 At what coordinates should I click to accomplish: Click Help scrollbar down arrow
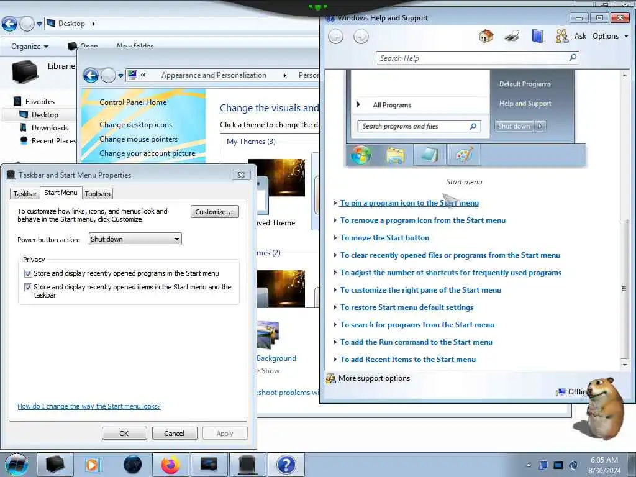point(625,365)
